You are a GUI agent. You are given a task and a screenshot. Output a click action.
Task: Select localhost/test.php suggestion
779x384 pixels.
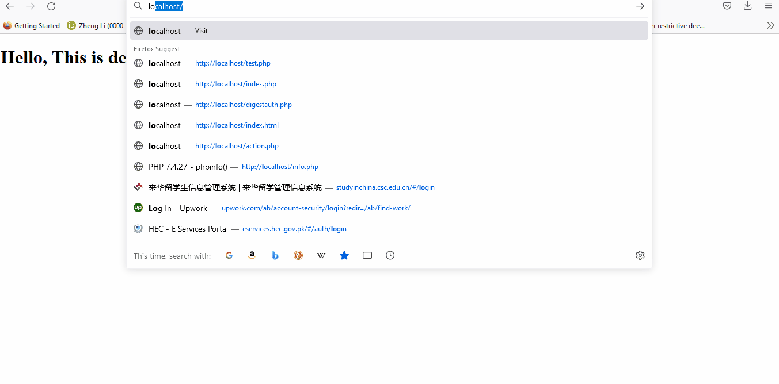389,63
